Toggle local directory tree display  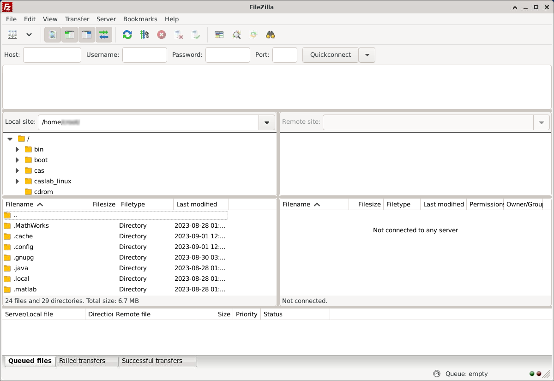coord(69,35)
